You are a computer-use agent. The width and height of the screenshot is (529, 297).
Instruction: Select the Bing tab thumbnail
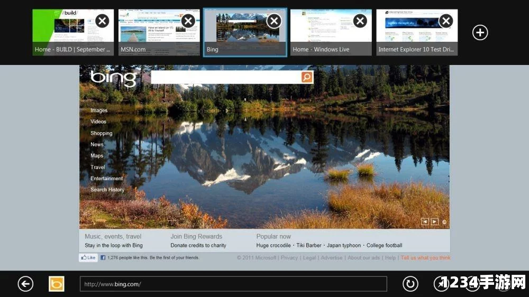point(245,32)
